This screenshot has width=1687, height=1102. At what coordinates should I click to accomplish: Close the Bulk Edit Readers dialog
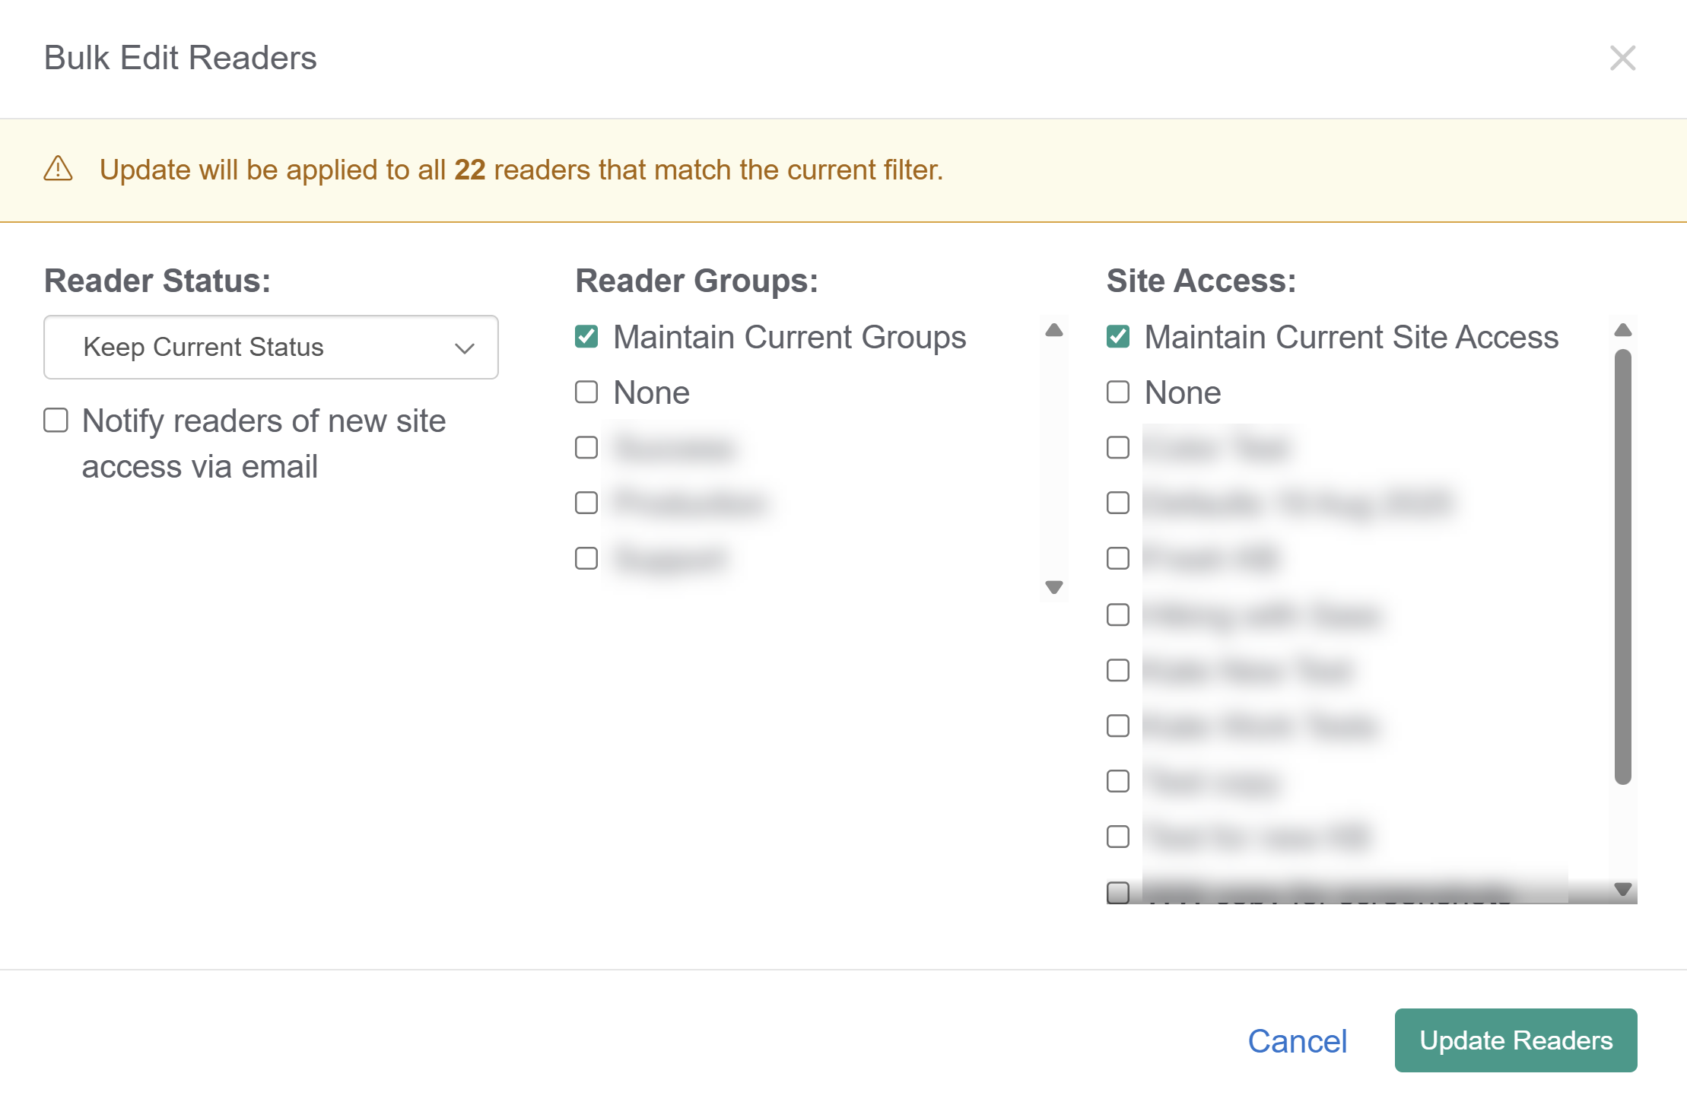click(1622, 58)
